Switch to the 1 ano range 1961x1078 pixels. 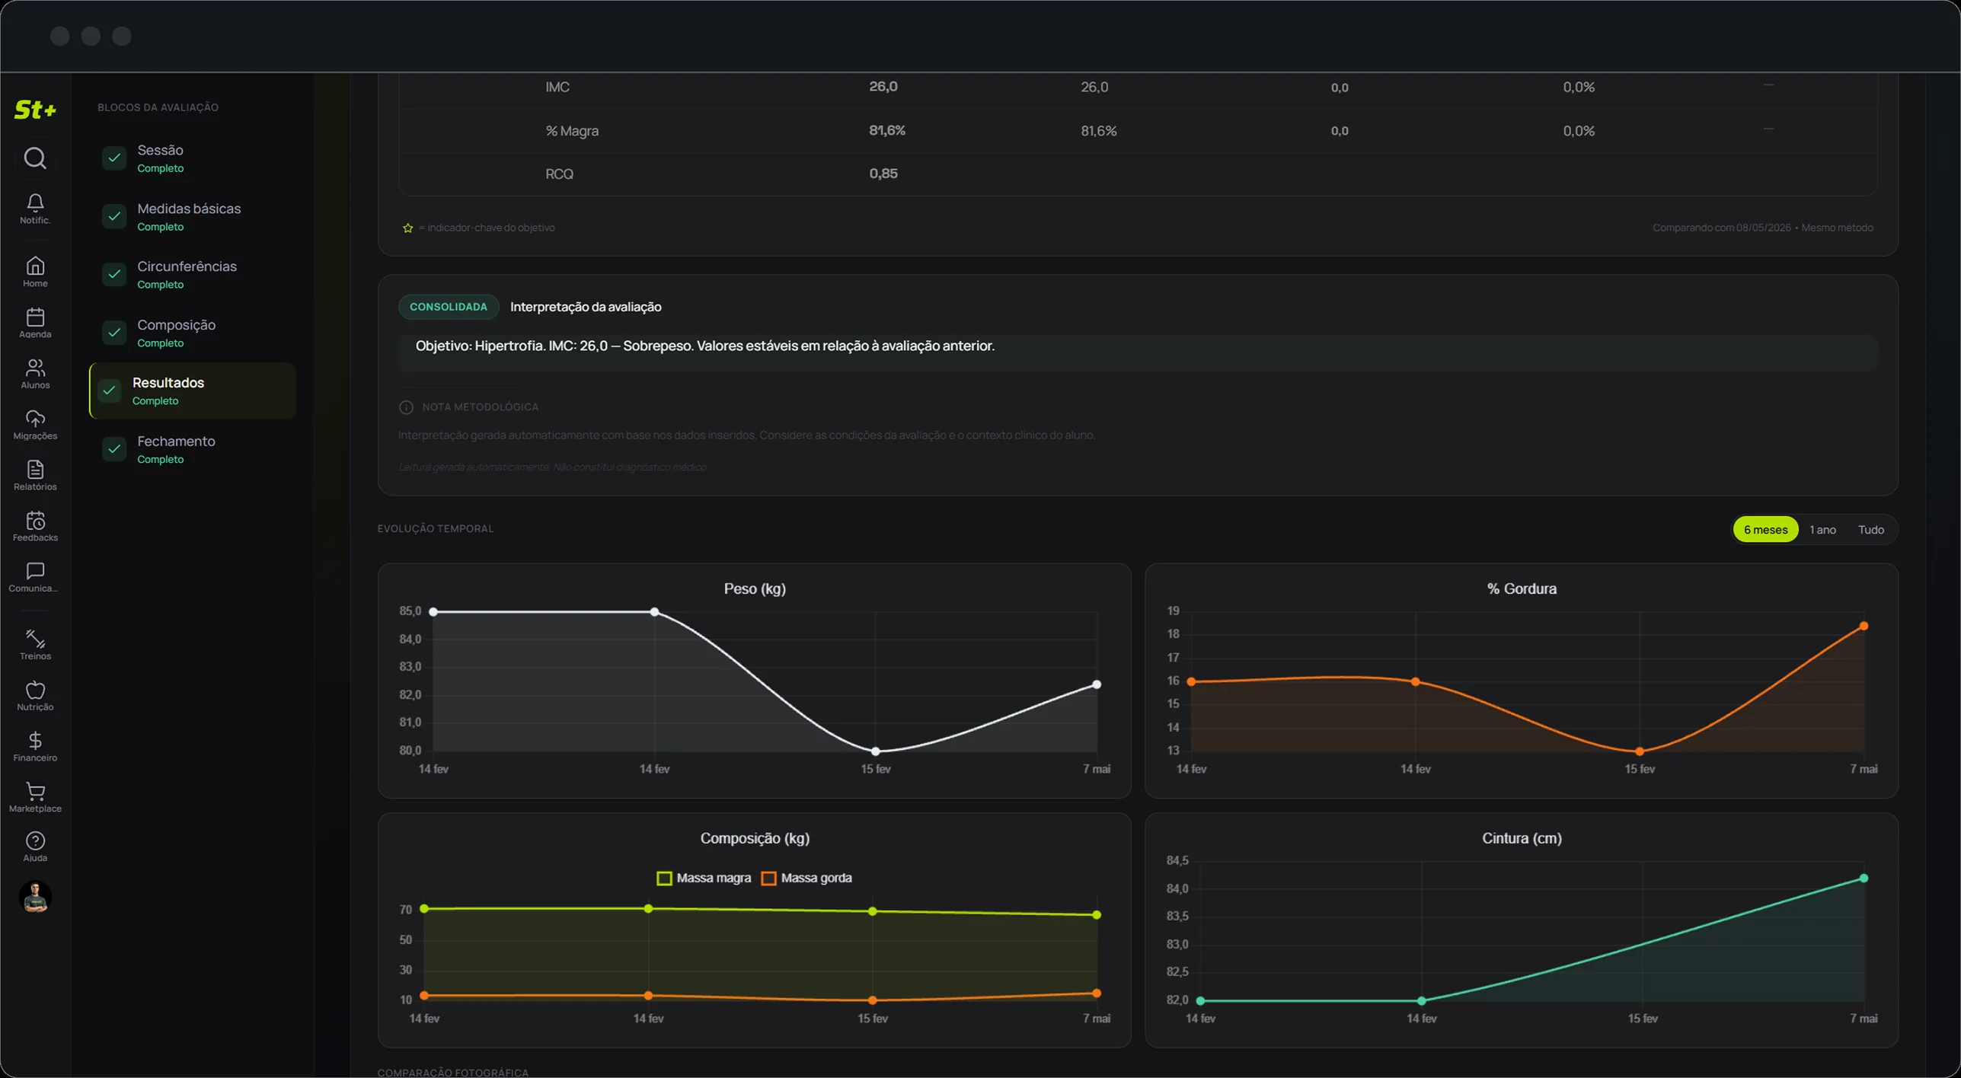(1822, 529)
